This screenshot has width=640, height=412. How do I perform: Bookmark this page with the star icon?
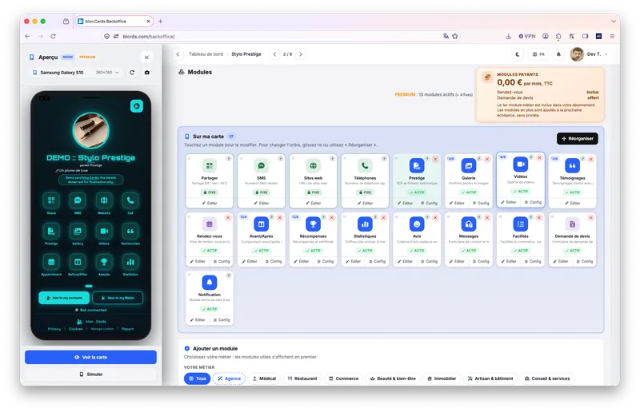tap(454, 36)
